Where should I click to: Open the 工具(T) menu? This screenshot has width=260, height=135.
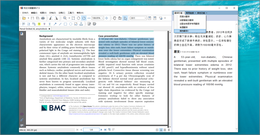coord(71,13)
